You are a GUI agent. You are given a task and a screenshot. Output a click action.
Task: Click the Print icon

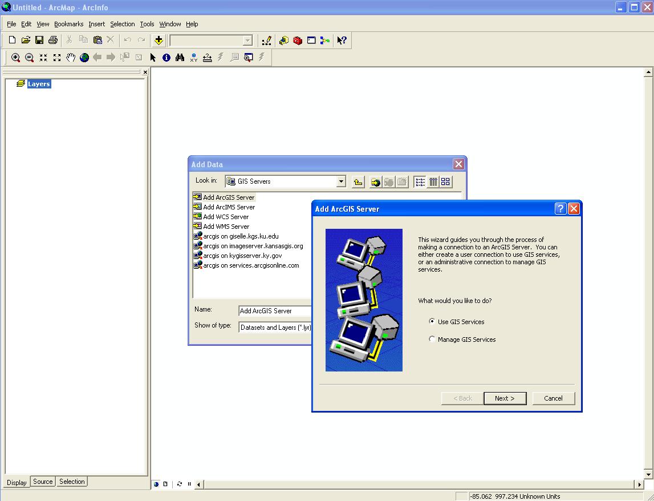(53, 40)
